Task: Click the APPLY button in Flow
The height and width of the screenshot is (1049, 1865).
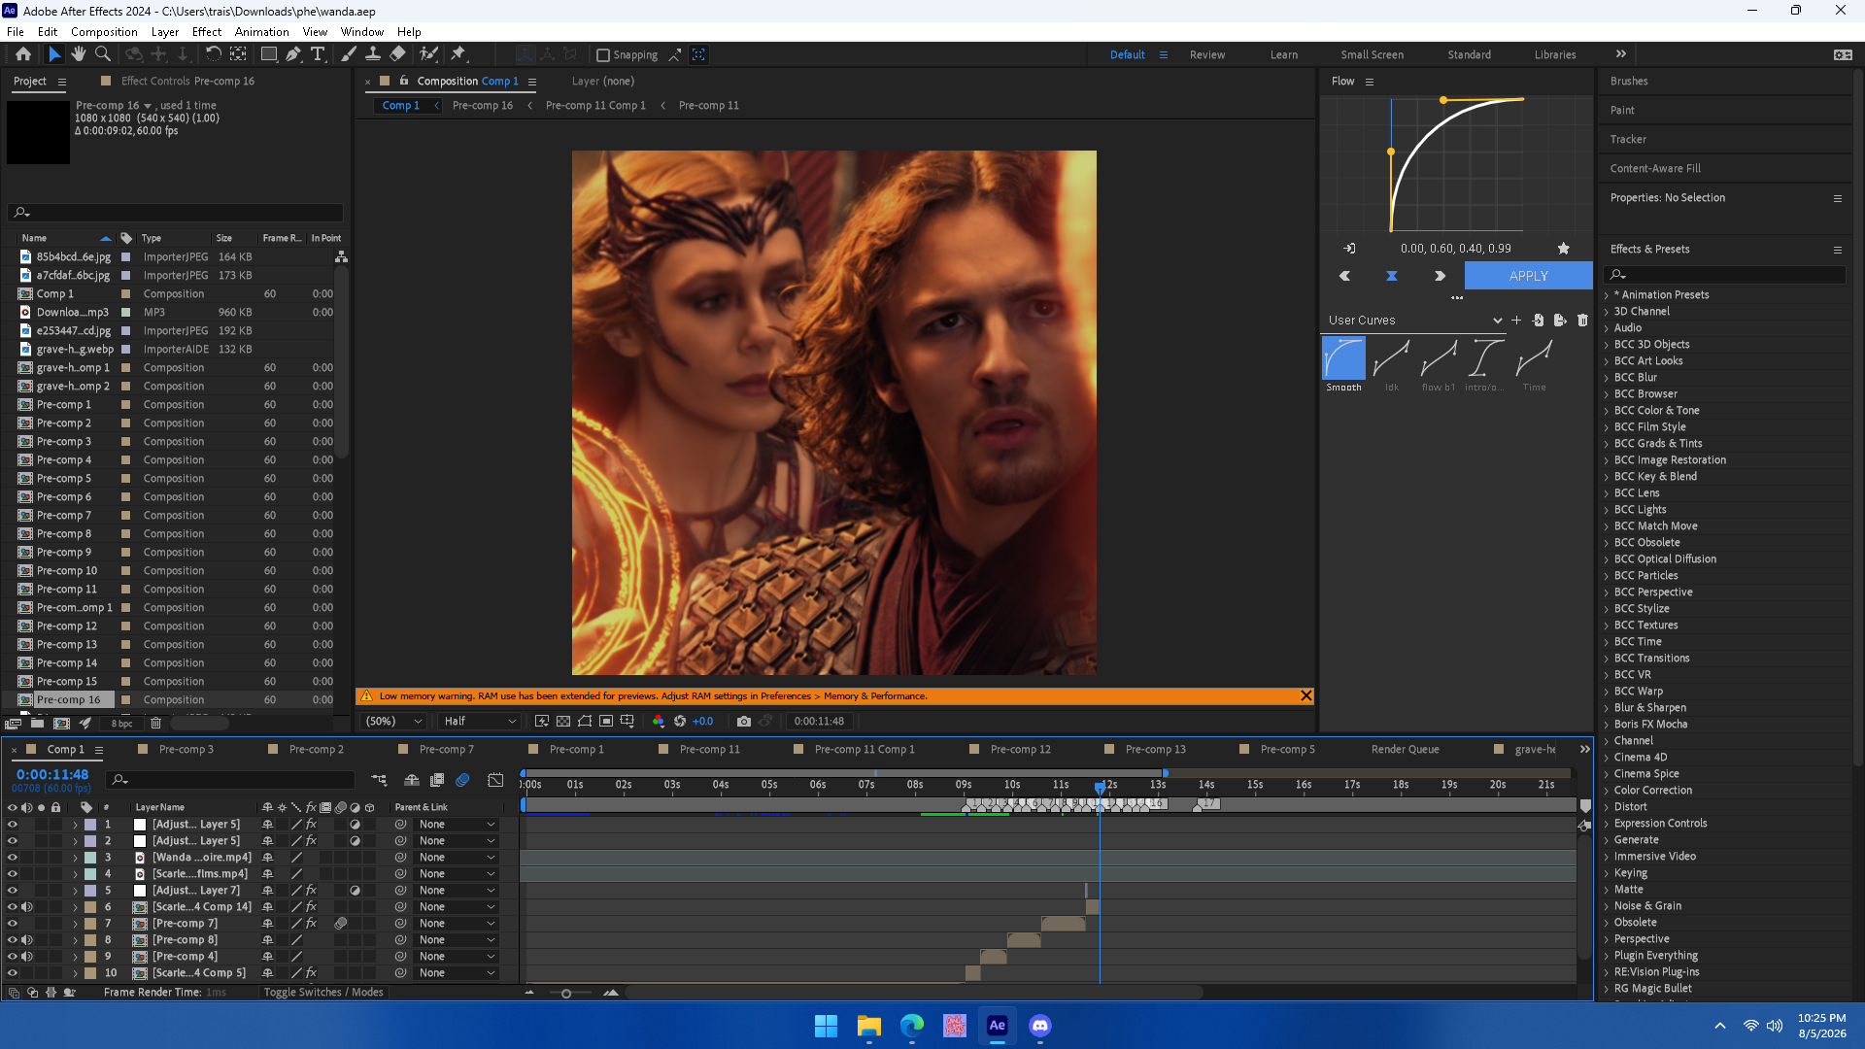Action: click(x=1528, y=276)
